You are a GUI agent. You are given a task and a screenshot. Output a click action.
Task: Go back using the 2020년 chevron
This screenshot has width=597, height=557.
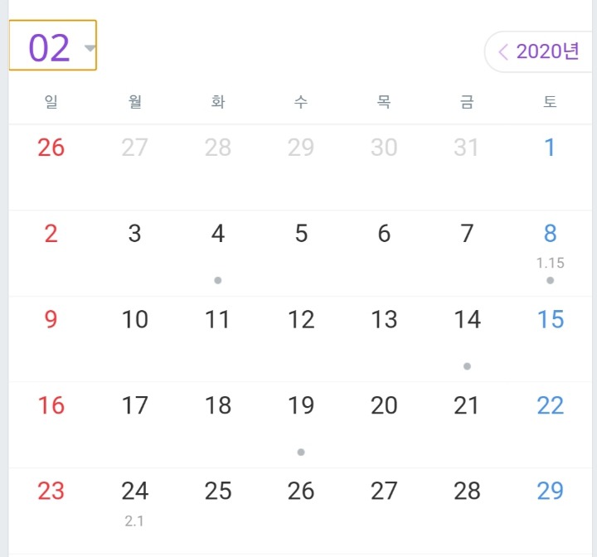[x=502, y=52]
